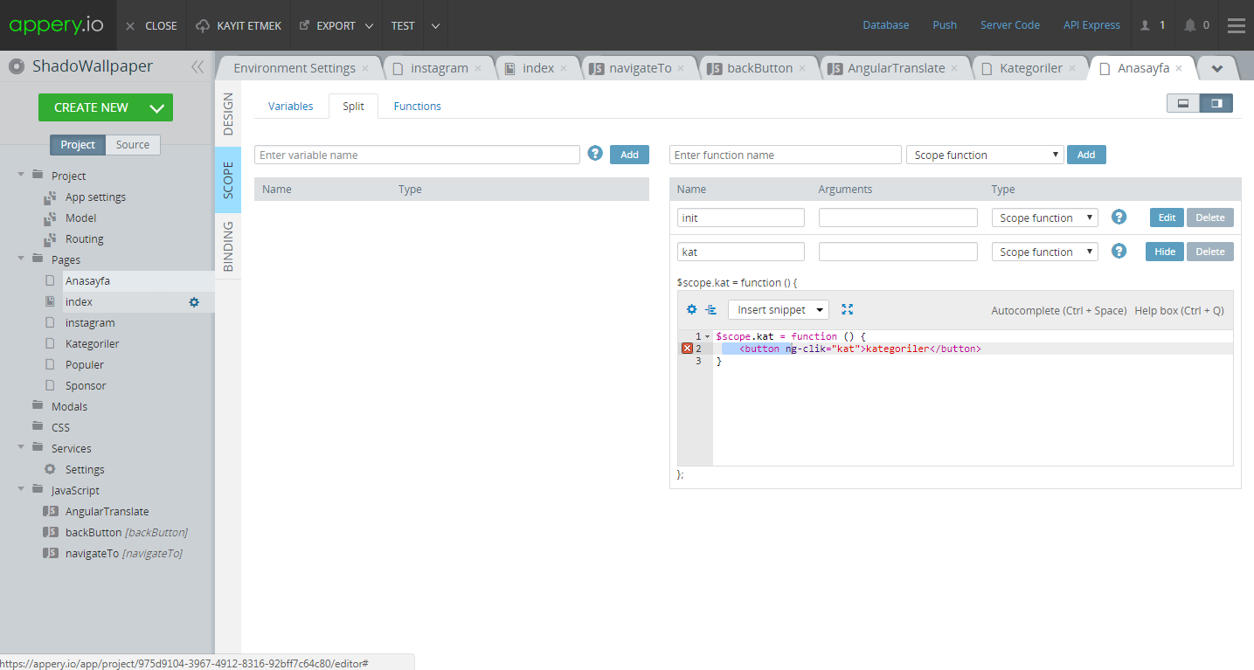Image resolution: width=1254 pixels, height=670 pixels.
Task: Open function type dropdown beside function name
Action: click(985, 155)
